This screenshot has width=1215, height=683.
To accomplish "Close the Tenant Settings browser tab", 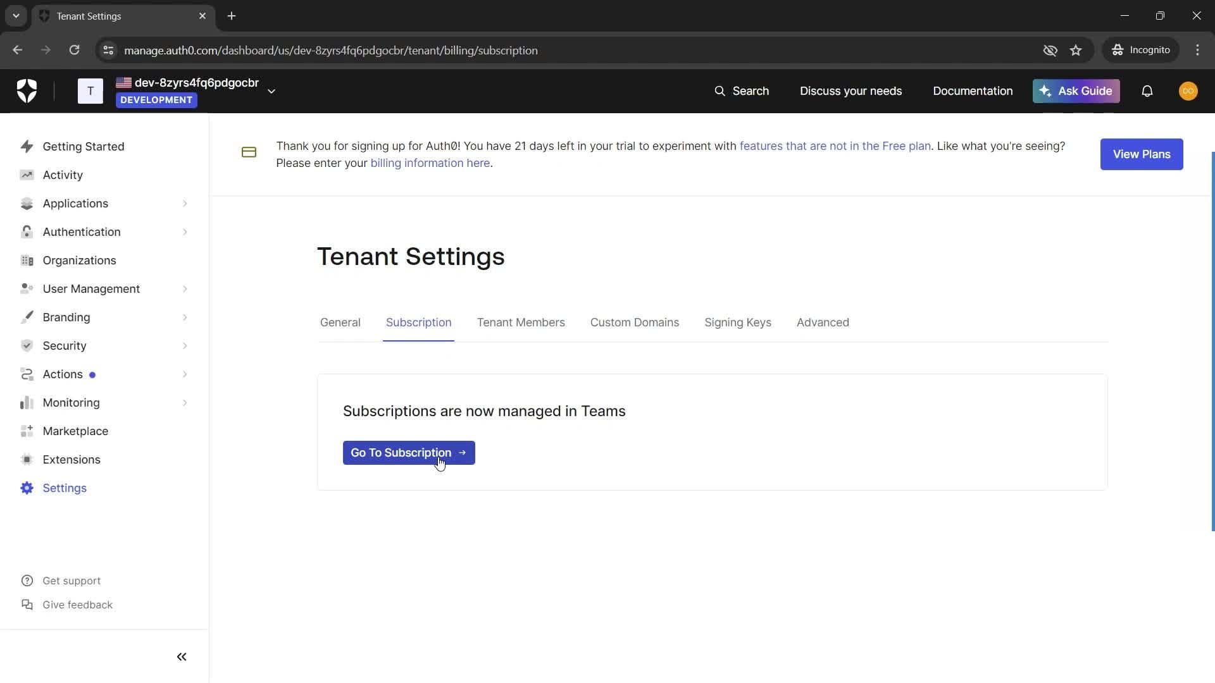I will (x=202, y=16).
